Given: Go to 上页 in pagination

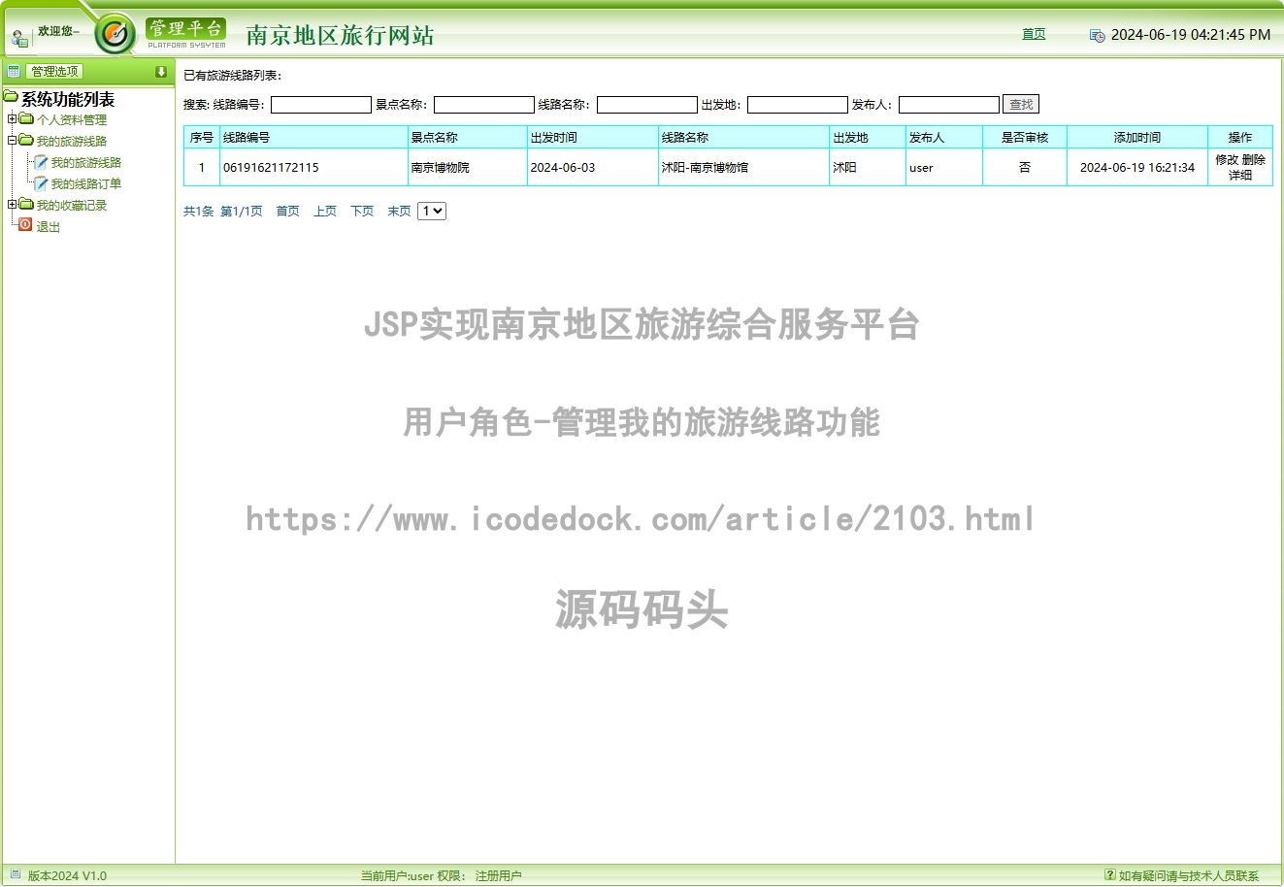Looking at the screenshot, I should tap(325, 211).
